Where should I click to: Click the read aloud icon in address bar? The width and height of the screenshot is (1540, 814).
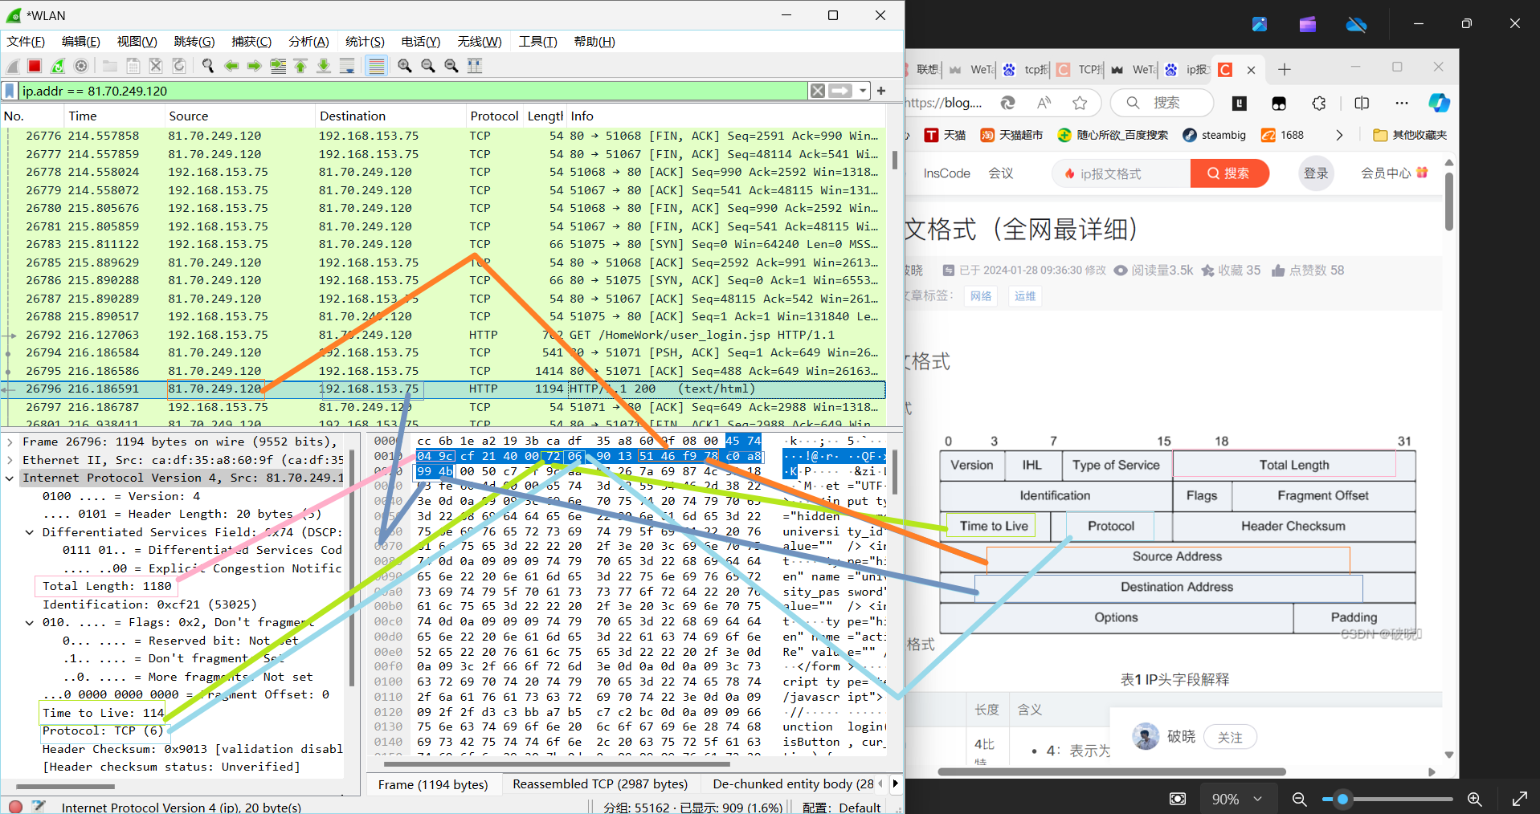point(1044,103)
